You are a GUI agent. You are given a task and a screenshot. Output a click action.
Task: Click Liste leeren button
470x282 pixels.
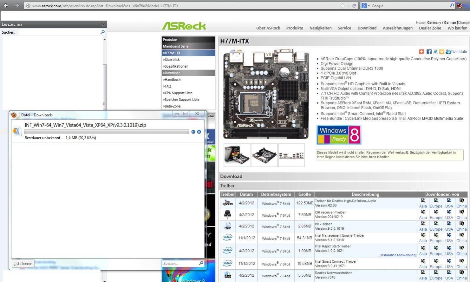tap(23, 264)
